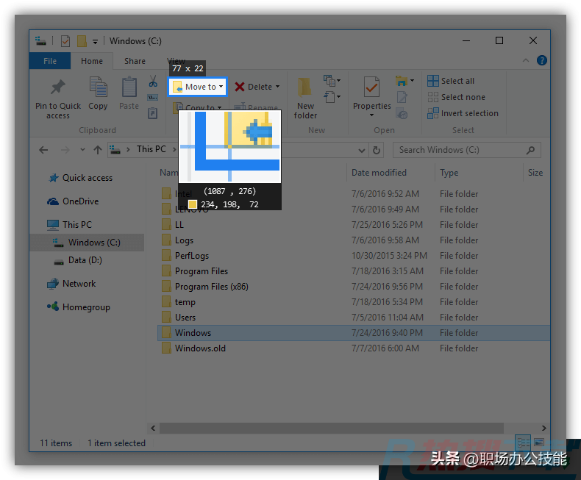The height and width of the screenshot is (480, 581).
Task: Click the Forward navigation arrow
Action: point(65,150)
